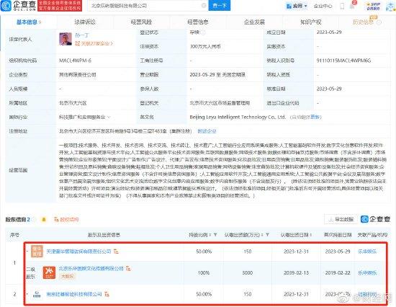Switch to 经营风险 tab
The image size is (396, 307).
pyautogui.click(x=141, y=22)
